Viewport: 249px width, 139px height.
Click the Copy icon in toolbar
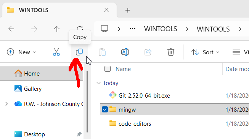(79, 52)
